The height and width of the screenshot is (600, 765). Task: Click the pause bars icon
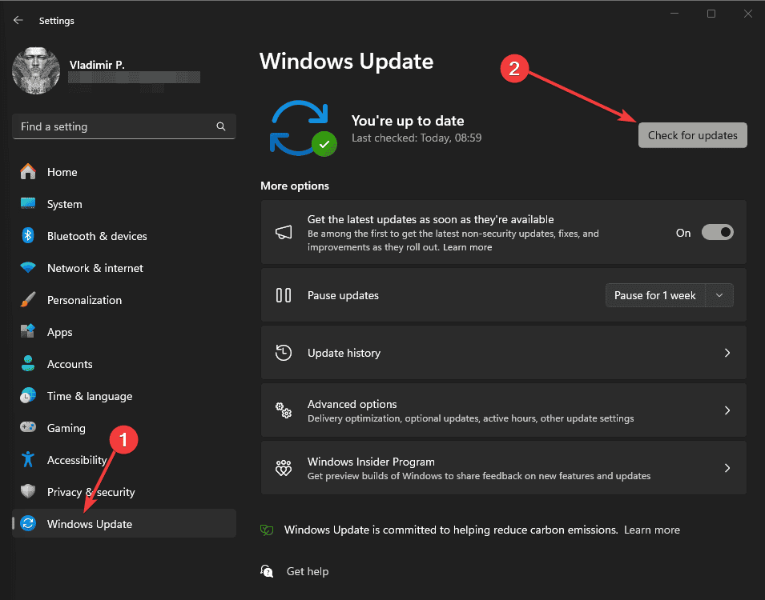pos(284,295)
